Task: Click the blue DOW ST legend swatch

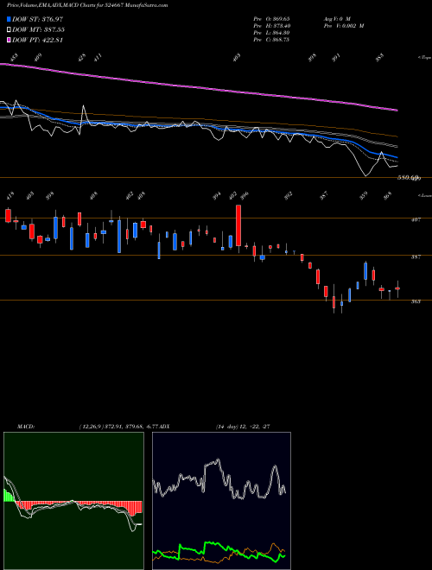Action: click(x=9, y=19)
